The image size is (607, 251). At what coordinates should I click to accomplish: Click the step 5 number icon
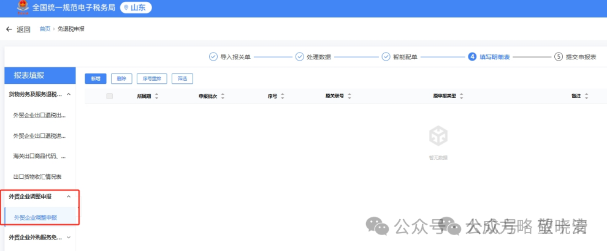tap(558, 57)
